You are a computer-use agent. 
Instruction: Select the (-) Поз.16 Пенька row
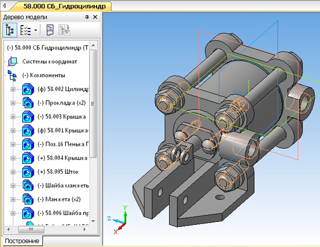click(x=63, y=144)
